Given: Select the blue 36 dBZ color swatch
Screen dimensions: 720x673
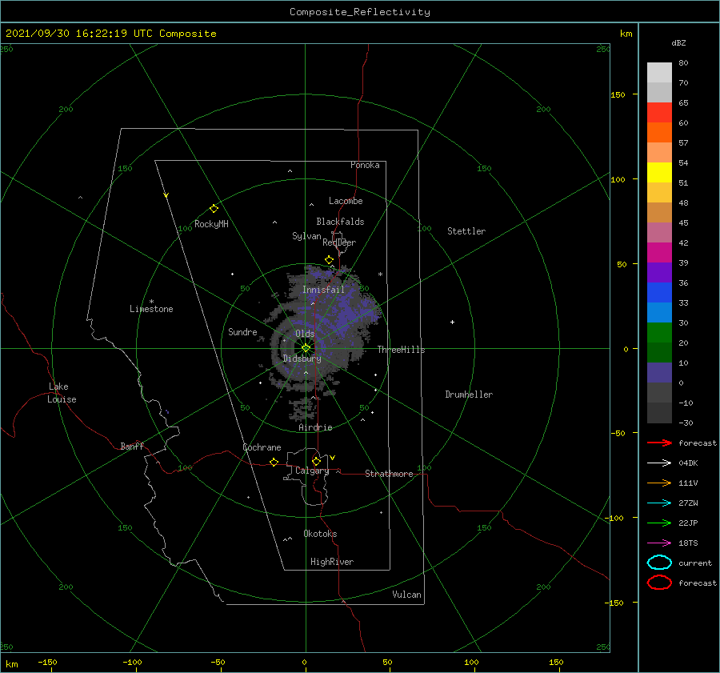Looking at the screenshot, I should click(x=659, y=292).
